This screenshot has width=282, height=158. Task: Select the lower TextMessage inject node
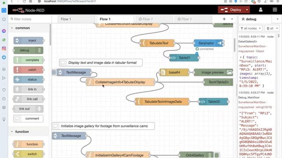point(69,136)
